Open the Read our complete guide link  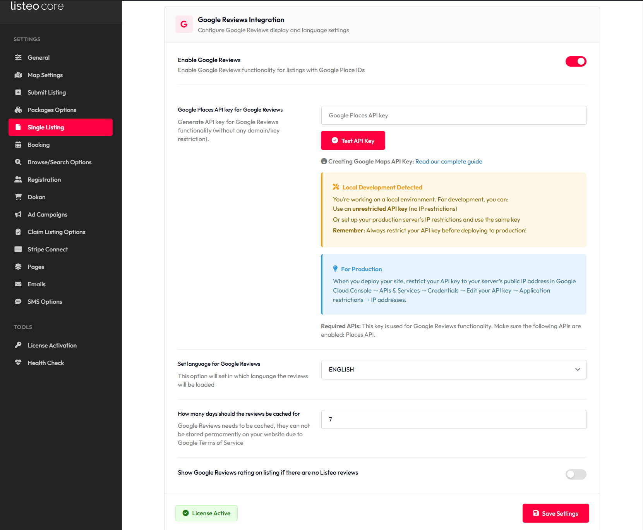click(x=449, y=162)
